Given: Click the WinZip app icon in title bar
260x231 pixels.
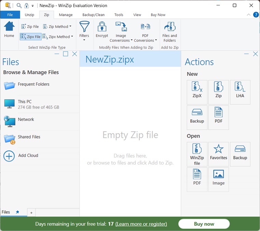Looking at the screenshot, I should 8,5.
